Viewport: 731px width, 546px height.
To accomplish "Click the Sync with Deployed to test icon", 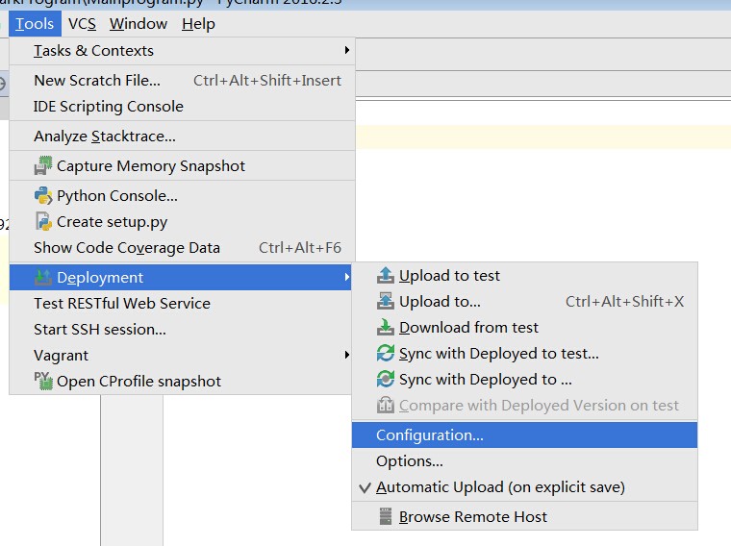I will coord(385,354).
